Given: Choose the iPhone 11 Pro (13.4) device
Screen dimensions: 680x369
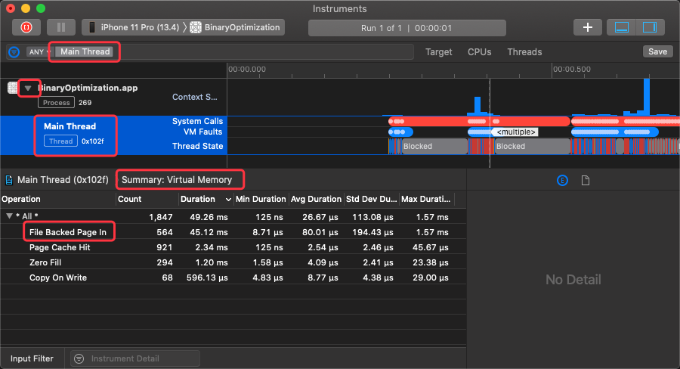Looking at the screenshot, I should point(134,27).
